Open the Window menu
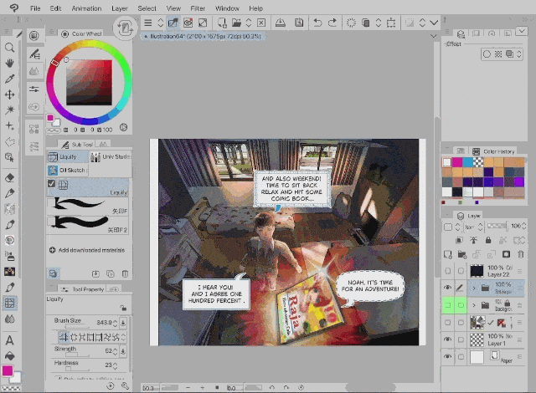 227,8
